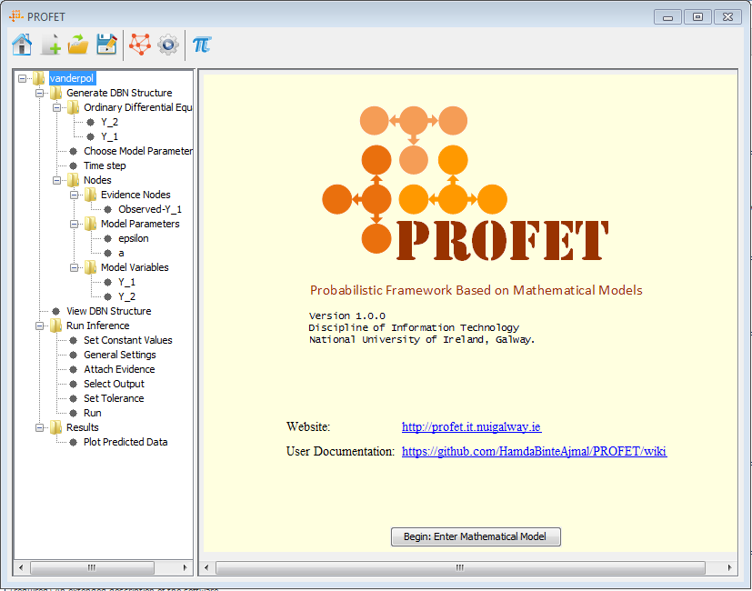
Task: Open project with the folder icon
Action: 78,44
